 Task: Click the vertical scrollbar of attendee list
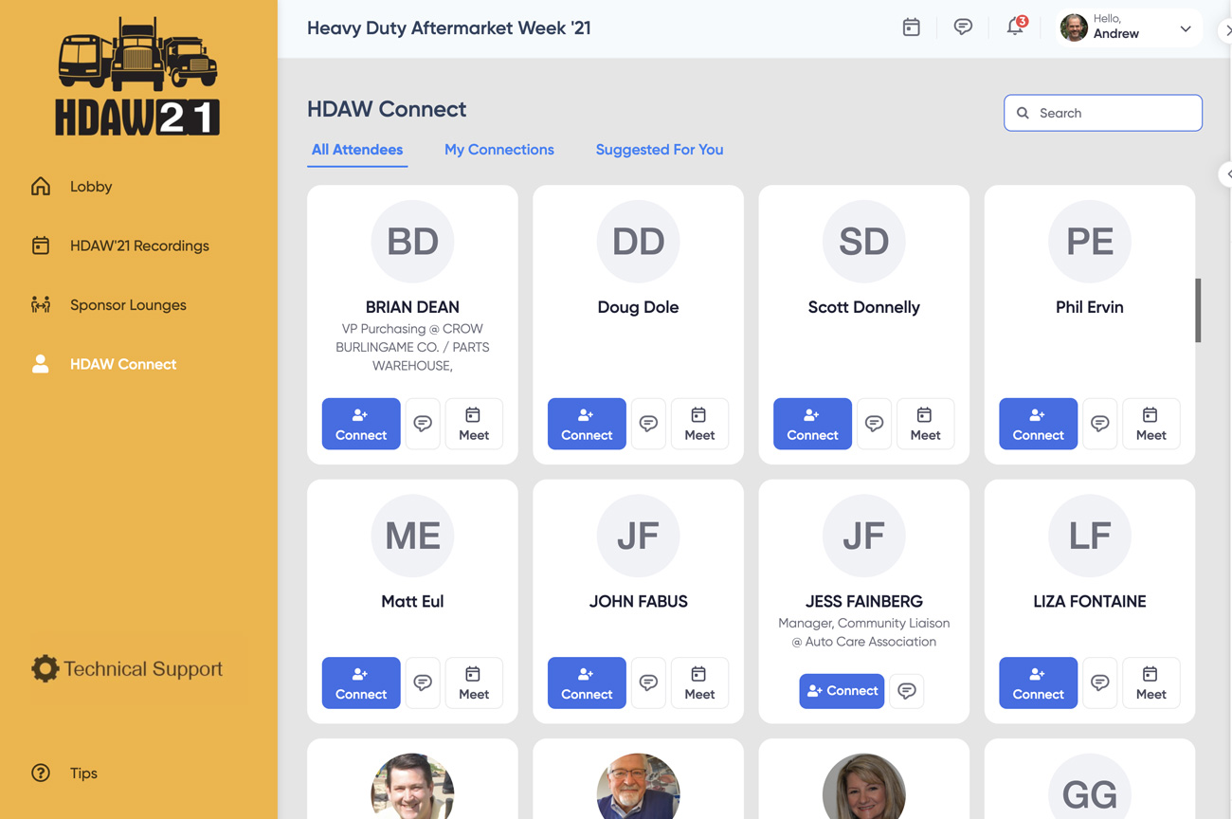(1198, 310)
